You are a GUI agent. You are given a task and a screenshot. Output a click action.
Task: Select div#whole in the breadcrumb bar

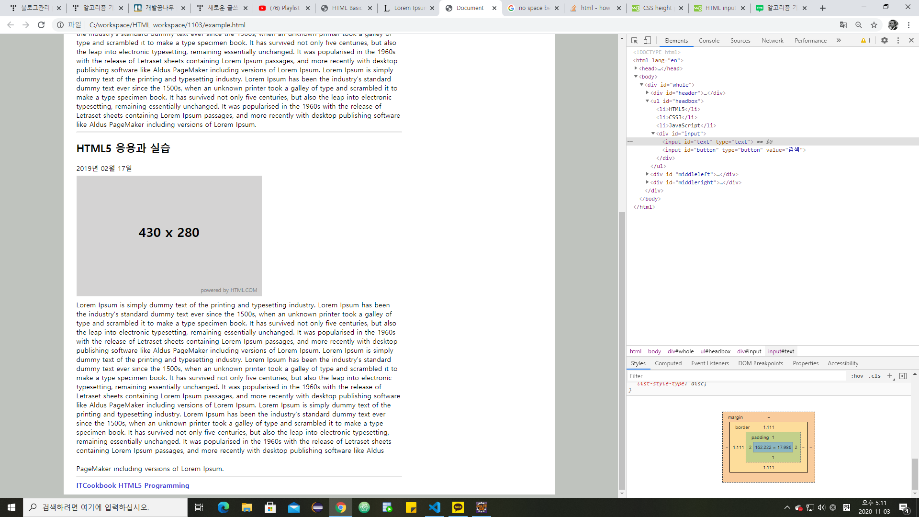tap(680, 351)
